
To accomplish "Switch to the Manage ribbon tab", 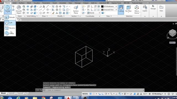I will [77, 3].
